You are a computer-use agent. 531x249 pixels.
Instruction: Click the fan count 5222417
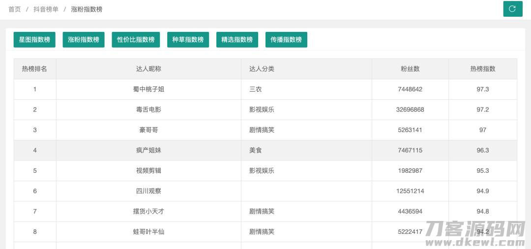410,232
